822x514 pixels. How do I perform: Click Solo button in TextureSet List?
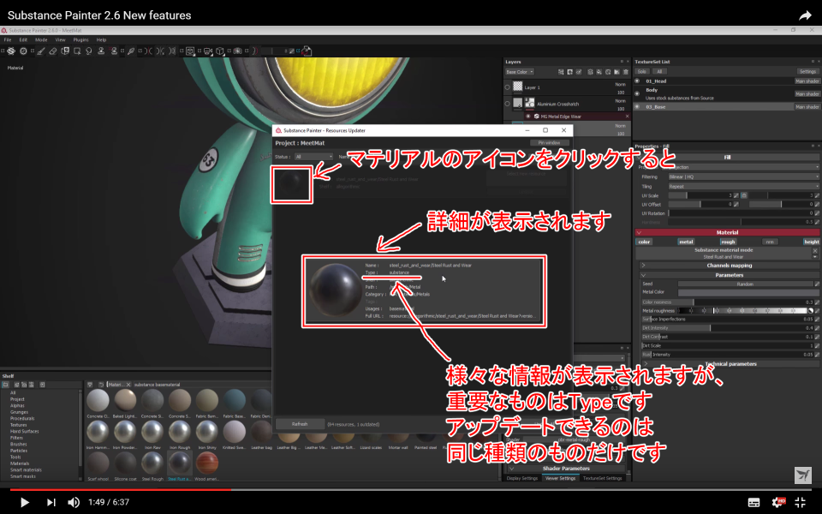642,72
